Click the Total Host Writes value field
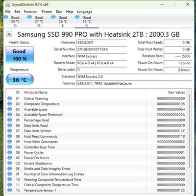Image resolution: width=196 pixels, height=196 pixels. tap(177, 49)
